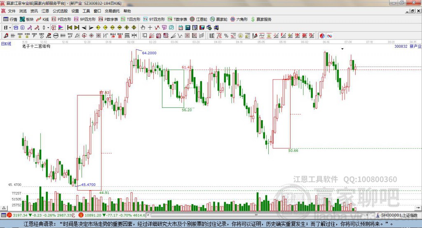Image resolution: width=422 pixels, height=228 pixels.
Task: Open the 设置 menu
Action: tap(75, 11)
